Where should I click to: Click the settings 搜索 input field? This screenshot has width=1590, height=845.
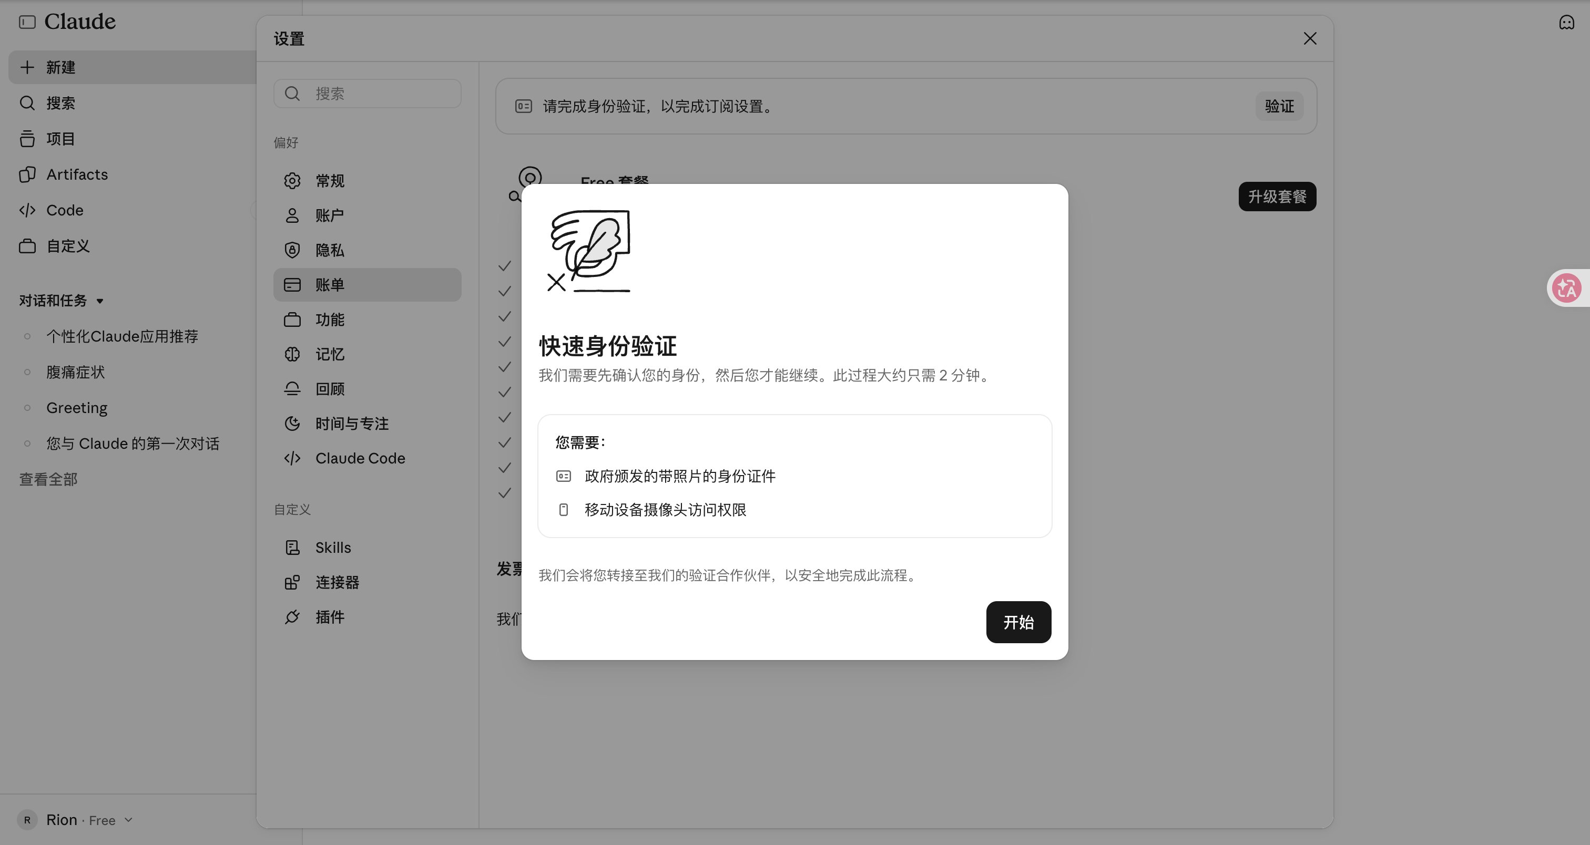click(367, 93)
